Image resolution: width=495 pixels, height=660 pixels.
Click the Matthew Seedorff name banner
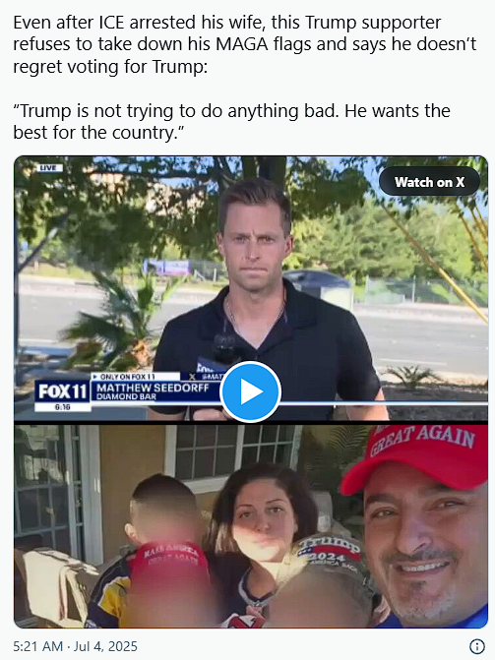(153, 388)
